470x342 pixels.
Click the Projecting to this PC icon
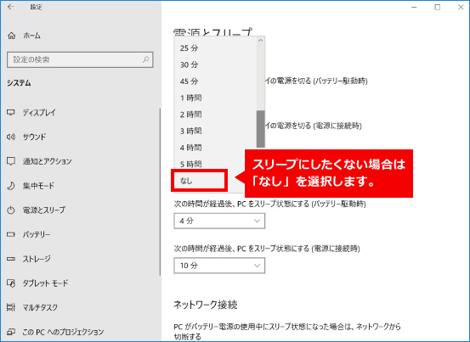[x=11, y=332]
